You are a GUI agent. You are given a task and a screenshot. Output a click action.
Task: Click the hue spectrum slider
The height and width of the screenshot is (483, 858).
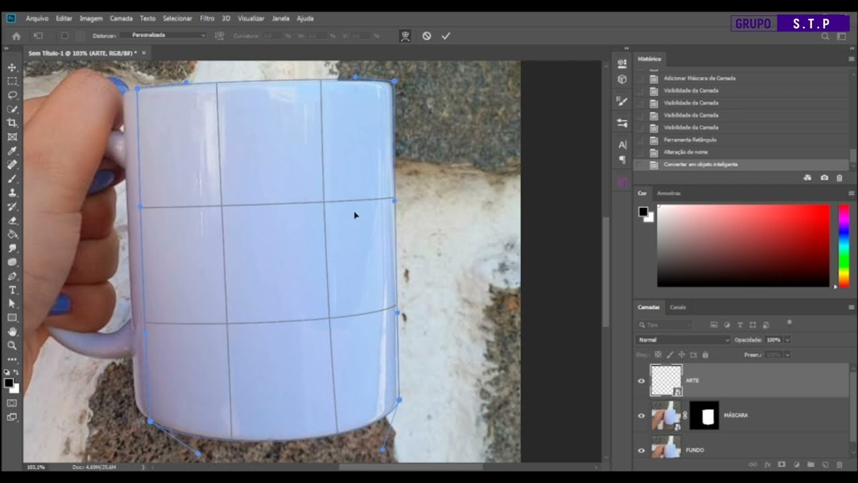coord(843,246)
